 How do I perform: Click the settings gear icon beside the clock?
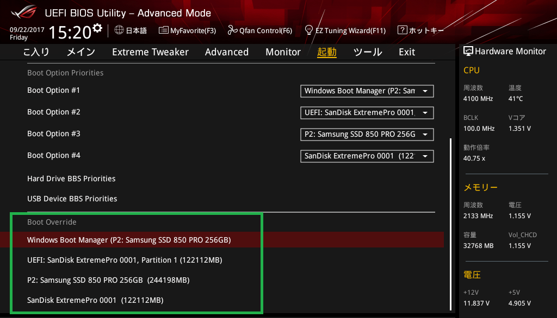97,28
